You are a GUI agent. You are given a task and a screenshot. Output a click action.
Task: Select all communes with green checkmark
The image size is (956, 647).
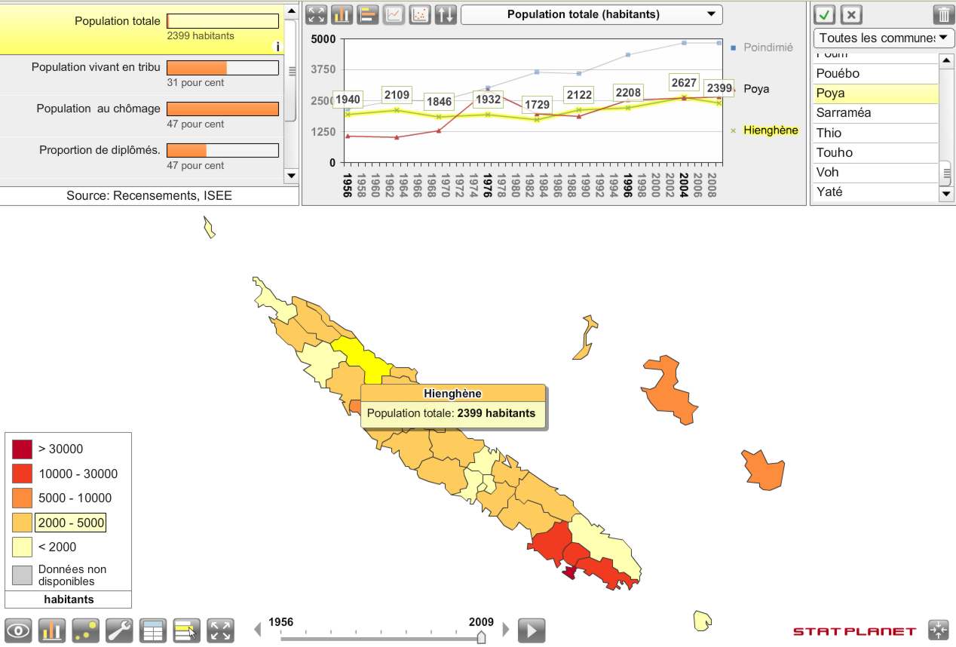coord(824,14)
